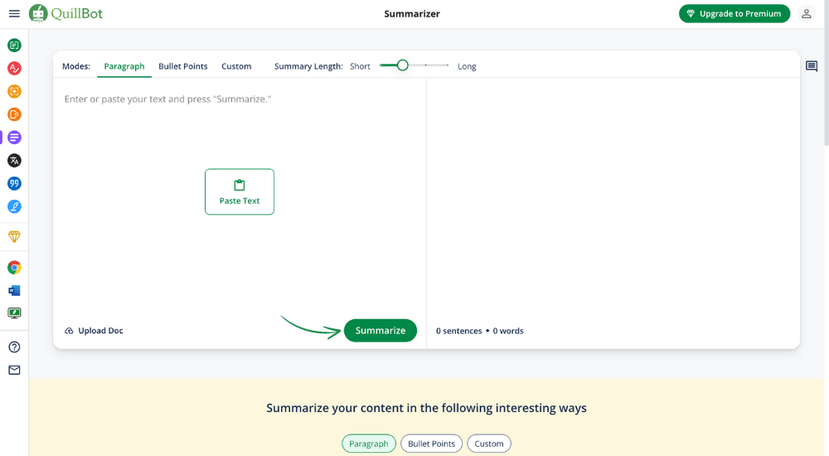The image size is (829, 456).
Task: Switch to Bullet Points mode tab
Action: pos(183,66)
